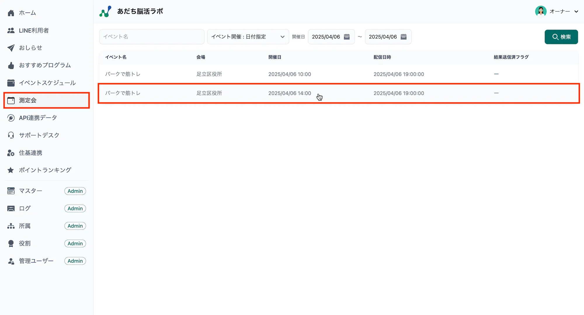This screenshot has width=584, height=315.
Task: Select the ホーム icon in sidebar
Action: point(11,13)
